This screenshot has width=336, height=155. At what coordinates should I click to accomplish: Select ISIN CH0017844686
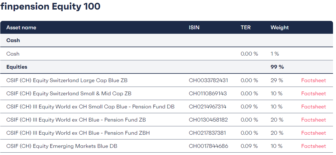(209, 146)
